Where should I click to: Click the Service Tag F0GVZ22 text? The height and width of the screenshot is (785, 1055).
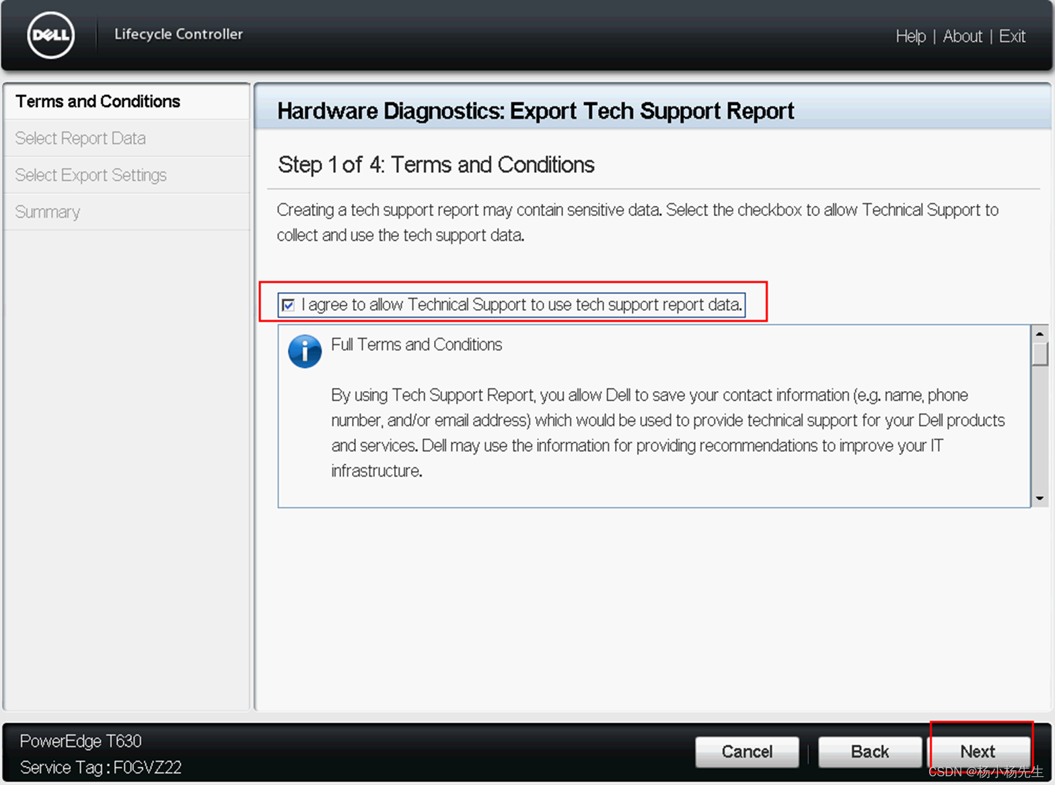click(101, 767)
